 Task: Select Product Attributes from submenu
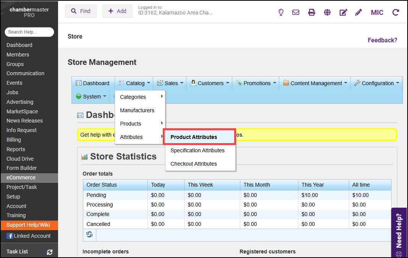[194, 137]
